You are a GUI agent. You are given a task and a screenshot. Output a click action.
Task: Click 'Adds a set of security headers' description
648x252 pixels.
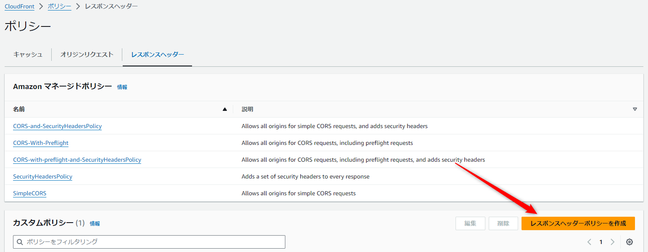tap(306, 176)
